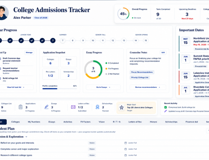Click the purple essay draft pencil icon
The height and width of the screenshot is (160, 209).
coord(166,111)
